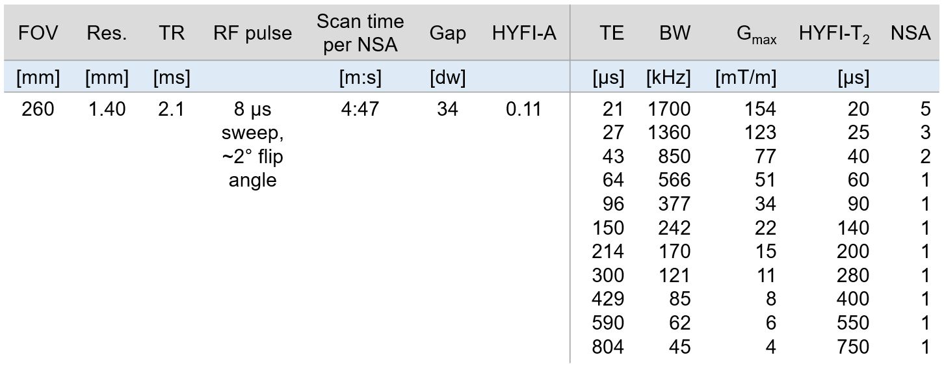Viewport: 944px width, 366px height.
Task: Click the NSA column header
Action: click(x=911, y=33)
